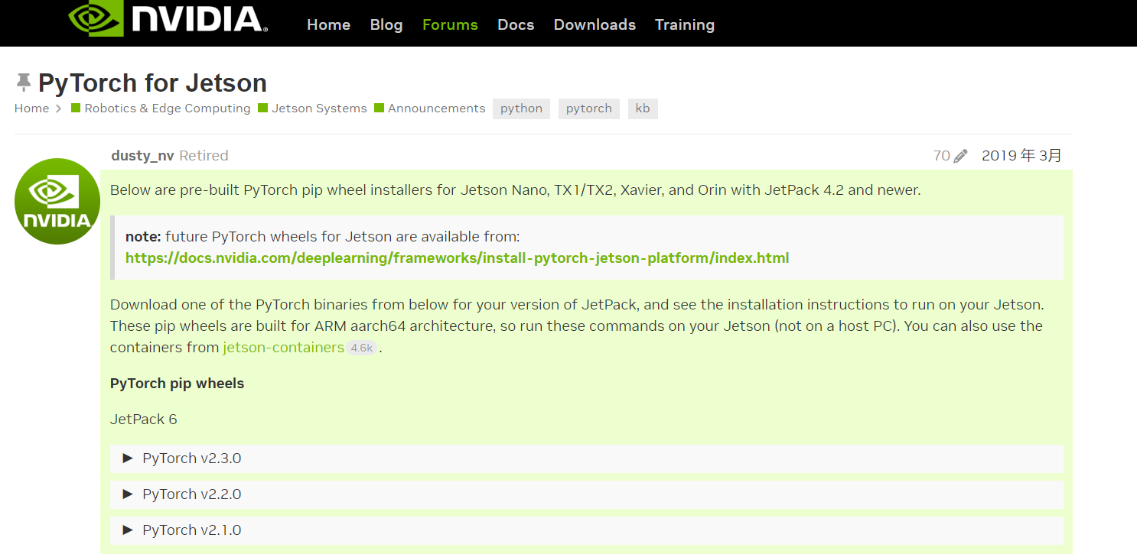Image resolution: width=1137 pixels, height=554 pixels.
Task: Expand the PyTorch v2.2.0 section
Action: click(x=586, y=494)
